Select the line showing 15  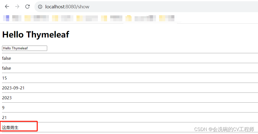4,78
